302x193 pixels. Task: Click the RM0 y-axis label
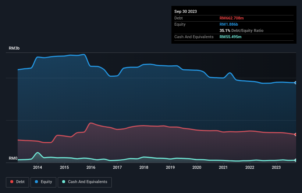click(x=13, y=158)
